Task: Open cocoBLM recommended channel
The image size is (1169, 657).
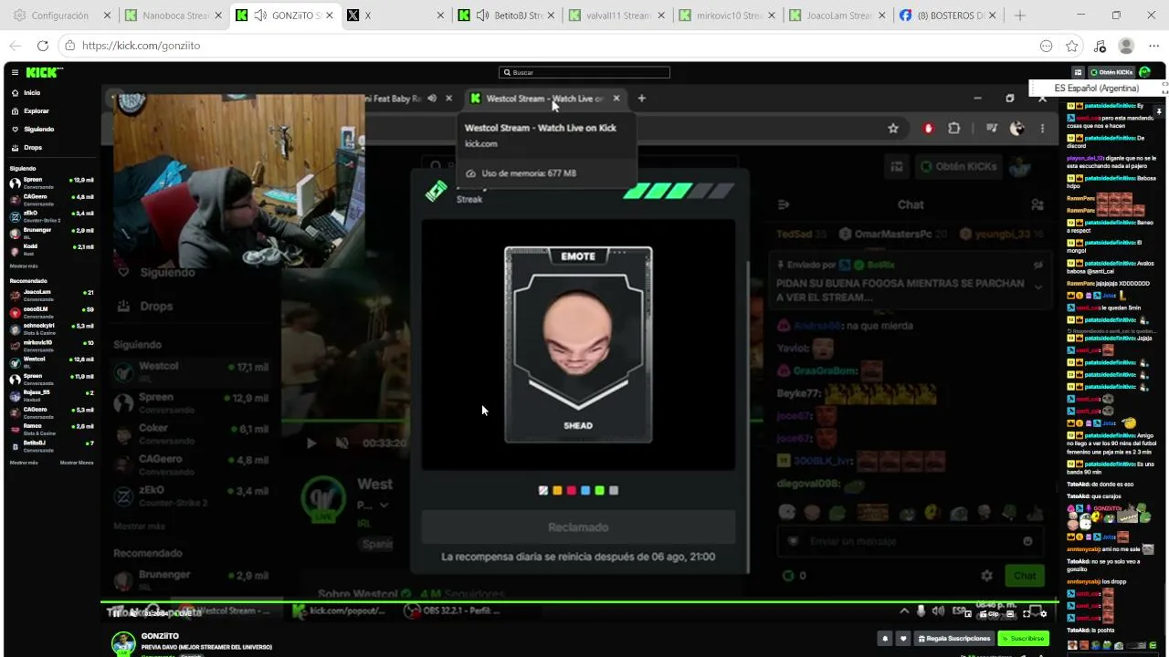Action: click(52, 310)
